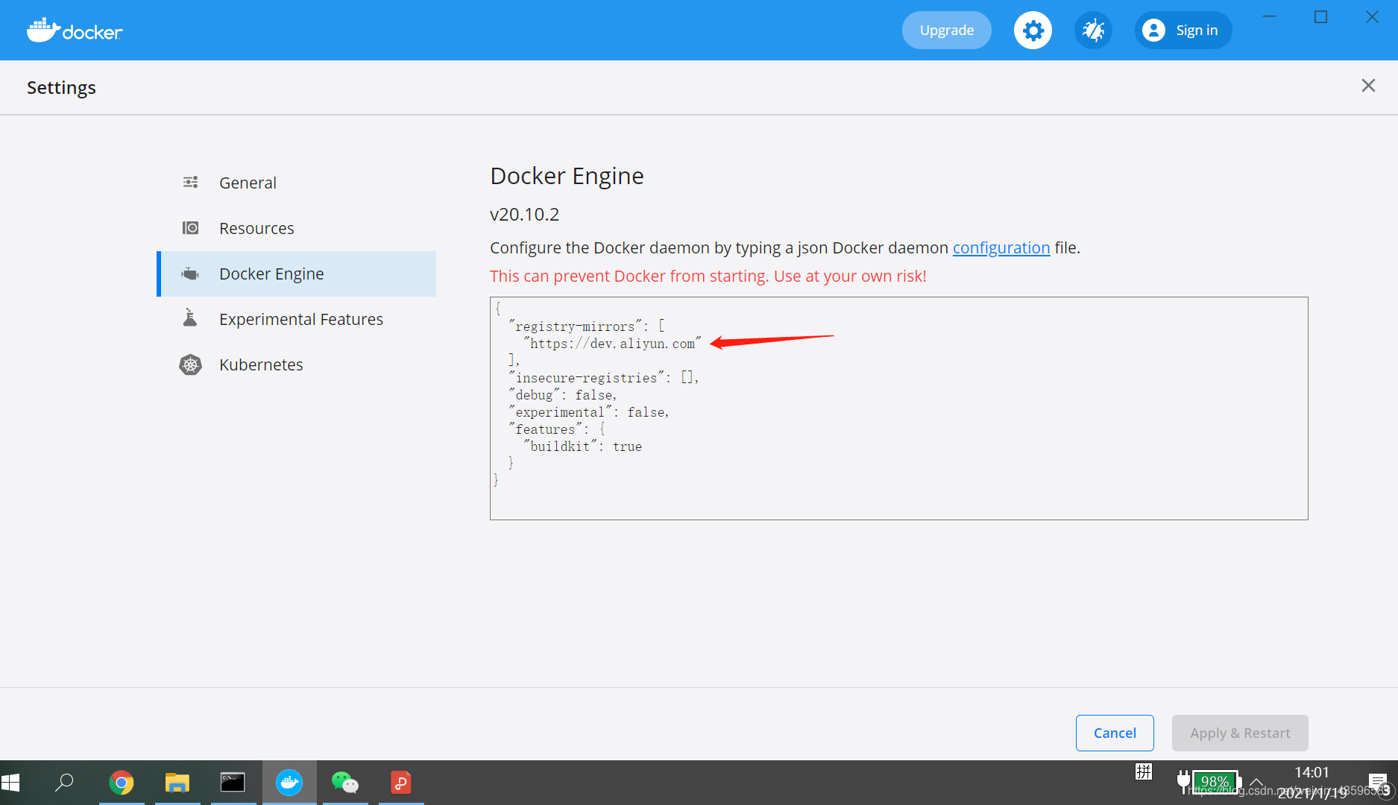This screenshot has width=1398, height=805.
Task: Open the configuration documentation link
Action: coord(1001,247)
